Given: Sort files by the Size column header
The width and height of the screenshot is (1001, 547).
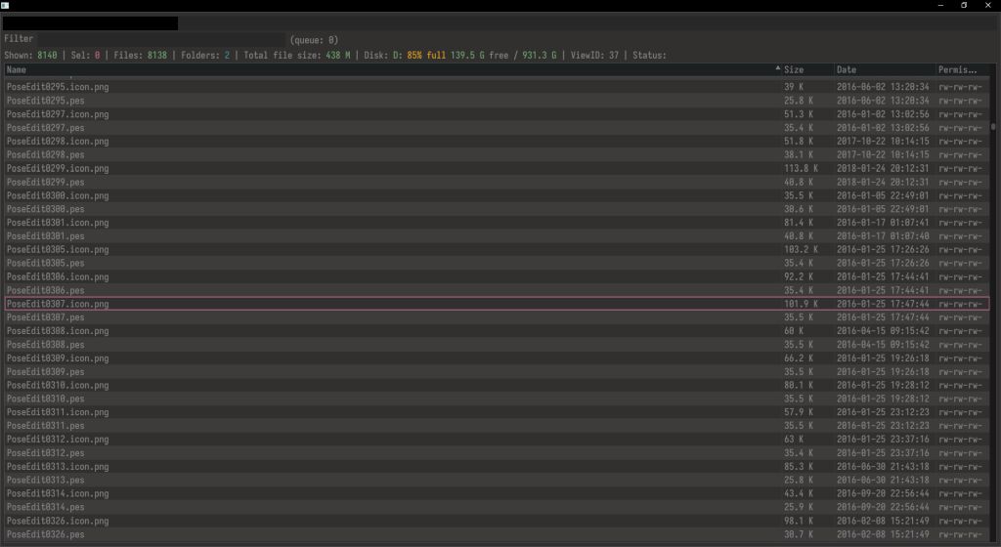Looking at the screenshot, I should pyautogui.click(x=807, y=69).
